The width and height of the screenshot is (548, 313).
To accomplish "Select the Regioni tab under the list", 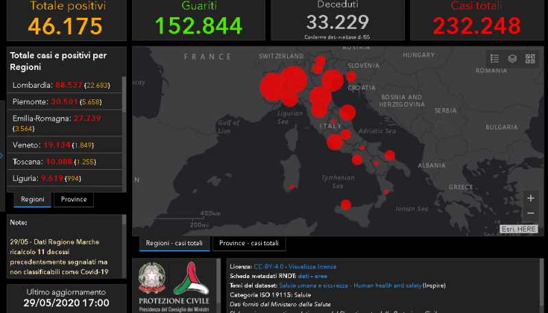I will (x=32, y=199).
